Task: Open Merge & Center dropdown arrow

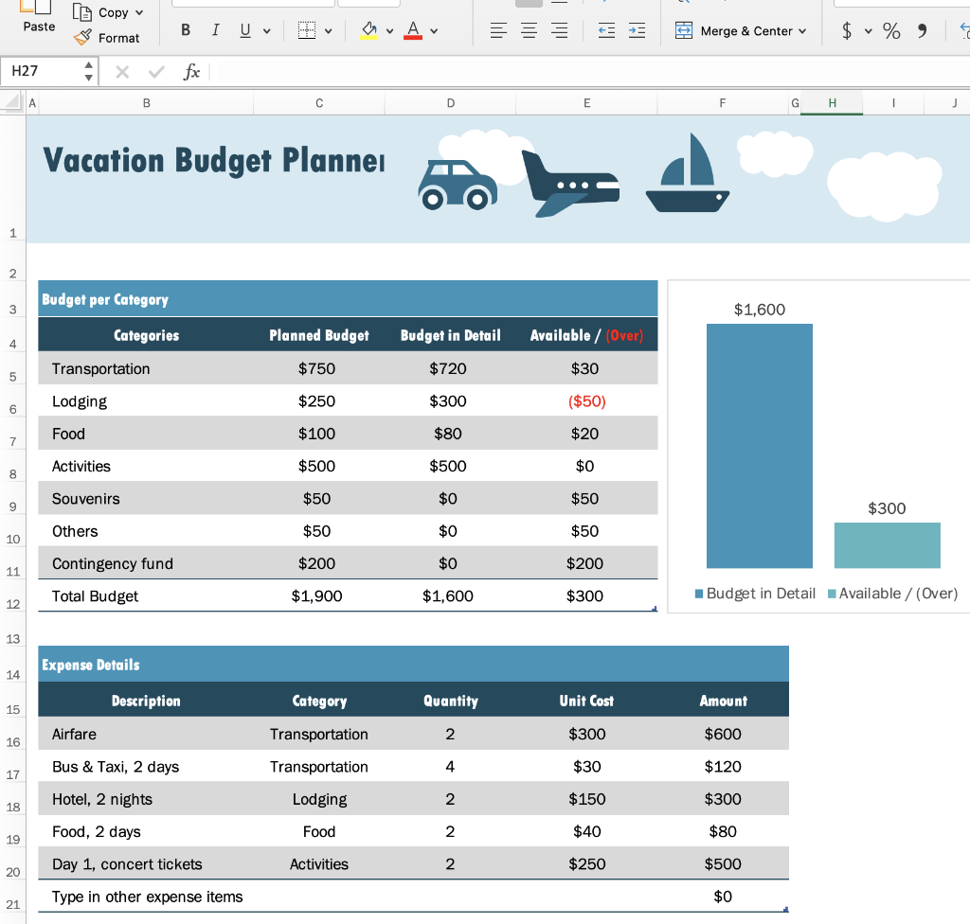Action: click(803, 30)
